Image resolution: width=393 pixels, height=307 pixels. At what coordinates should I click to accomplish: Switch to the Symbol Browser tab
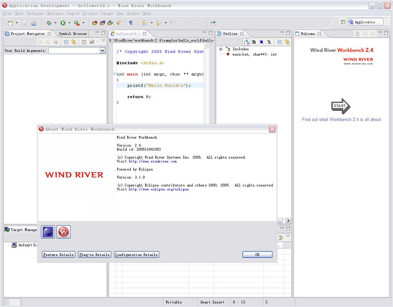point(73,34)
